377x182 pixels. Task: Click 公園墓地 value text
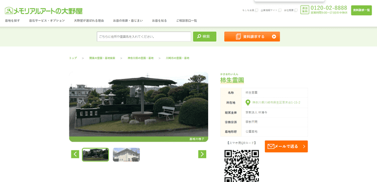click(251, 132)
